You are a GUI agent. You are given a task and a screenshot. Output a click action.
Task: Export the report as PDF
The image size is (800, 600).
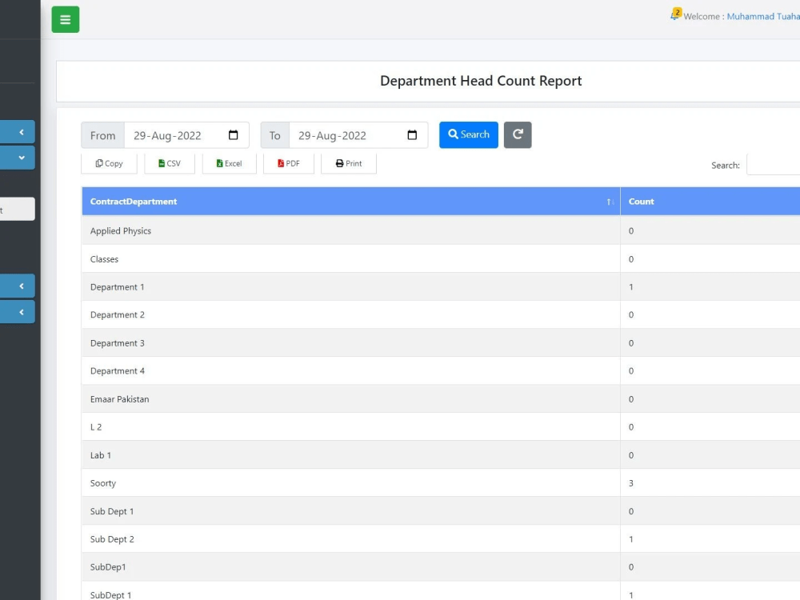tap(288, 163)
